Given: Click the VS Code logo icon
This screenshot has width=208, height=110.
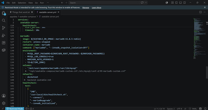Looking at the screenshot, I should (3, 3).
